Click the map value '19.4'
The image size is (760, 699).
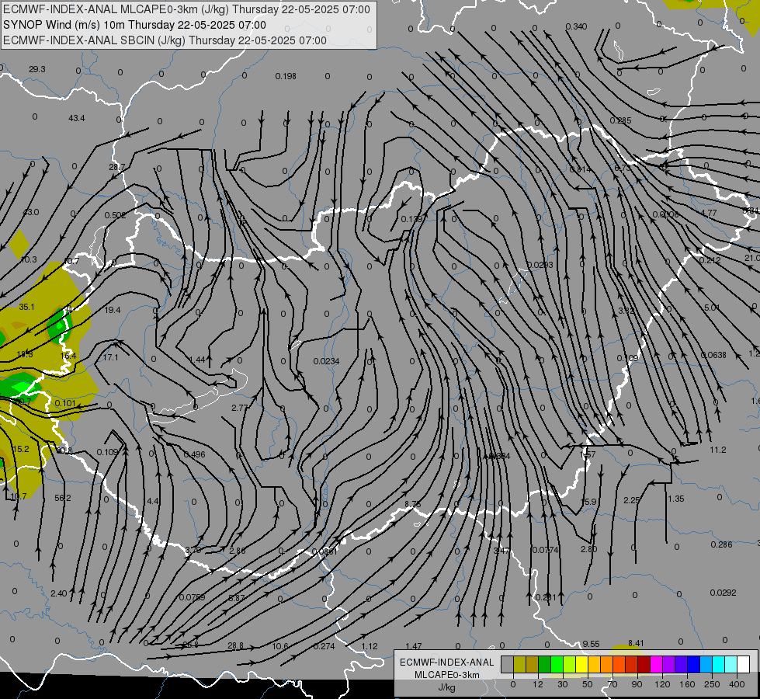(113, 310)
